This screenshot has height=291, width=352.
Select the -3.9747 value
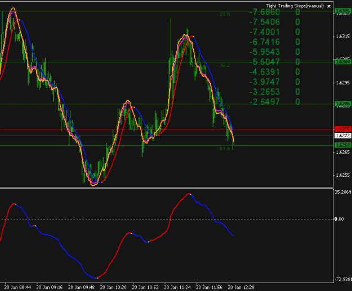pyautogui.click(x=265, y=82)
